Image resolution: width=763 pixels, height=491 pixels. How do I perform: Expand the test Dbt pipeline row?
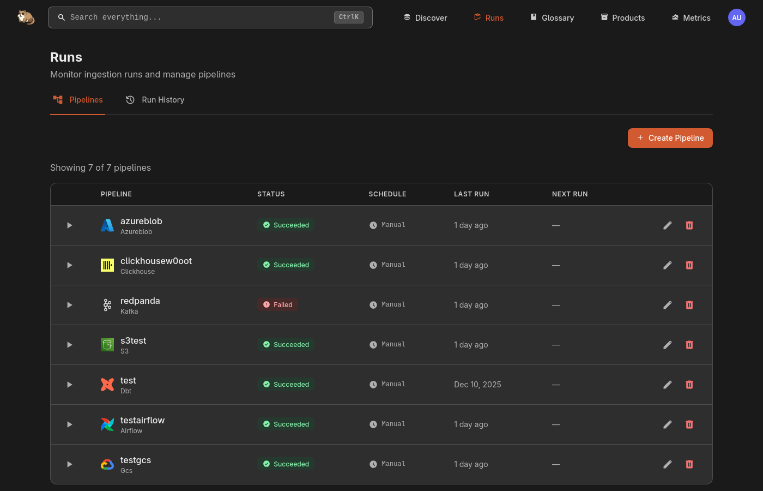pyautogui.click(x=70, y=385)
